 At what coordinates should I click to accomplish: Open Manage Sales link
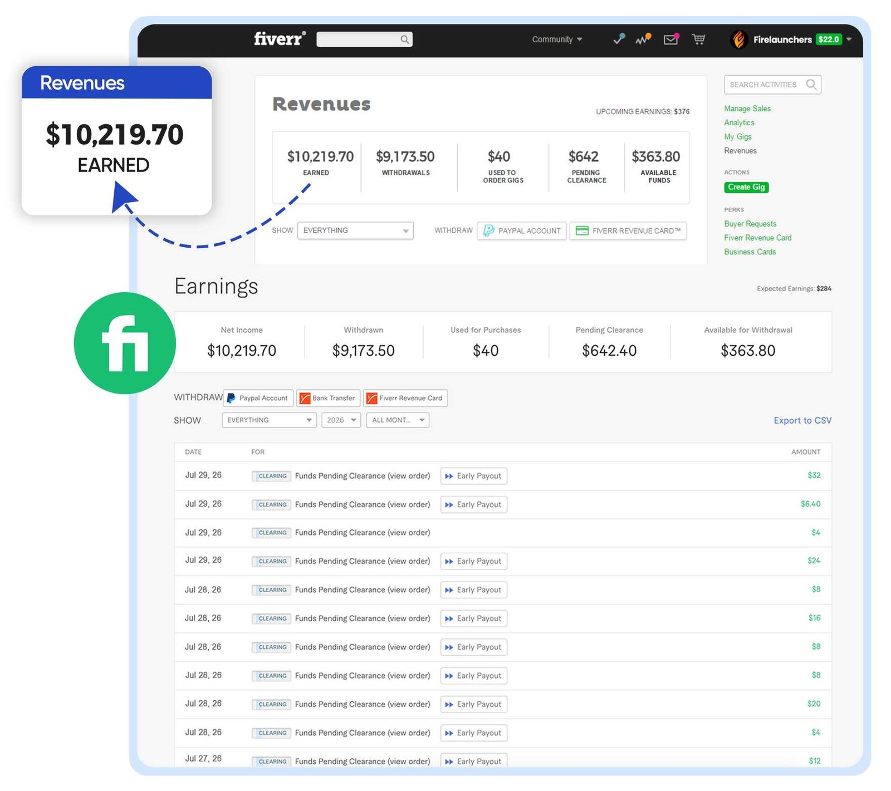(747, 109)
